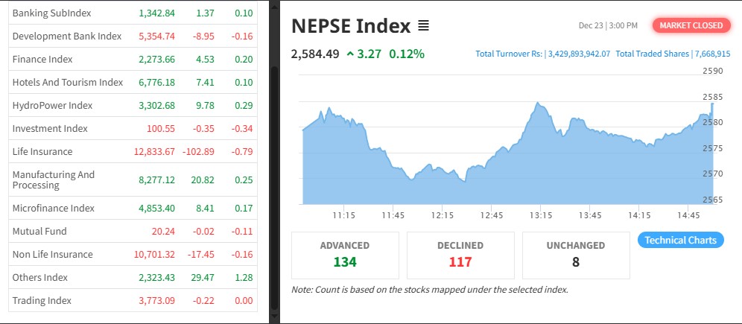Screen dimensions: 742x324
Task: Click the Declined stocks count box
Action: coord(460,254)
